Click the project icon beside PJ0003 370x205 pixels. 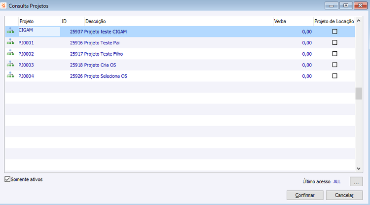coord(10,64)
